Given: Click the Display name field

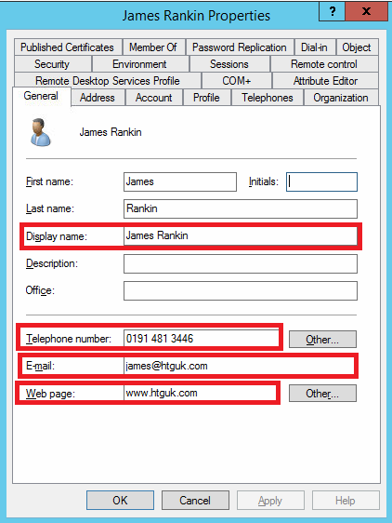Looking at the screenshot, I should click(241, 236).
